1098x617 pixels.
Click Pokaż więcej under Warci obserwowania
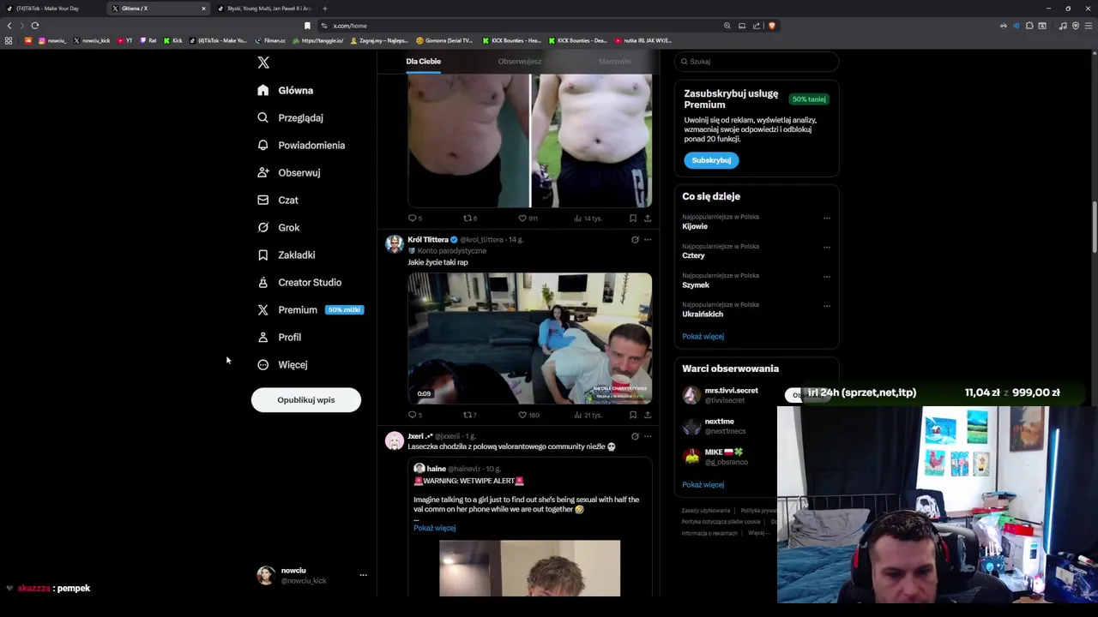pyautogui.click(x=703, y=485)
